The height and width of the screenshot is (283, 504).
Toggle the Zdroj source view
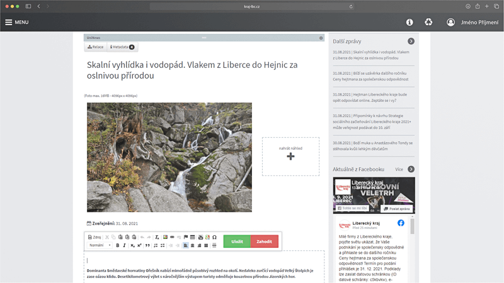pos(94,237)
